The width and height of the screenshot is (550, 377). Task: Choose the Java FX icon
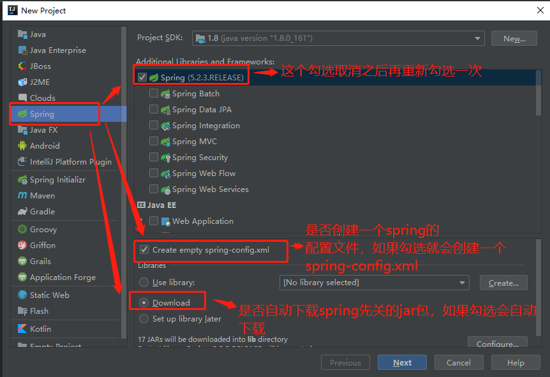pyautogui.click(x=22, y=129)
